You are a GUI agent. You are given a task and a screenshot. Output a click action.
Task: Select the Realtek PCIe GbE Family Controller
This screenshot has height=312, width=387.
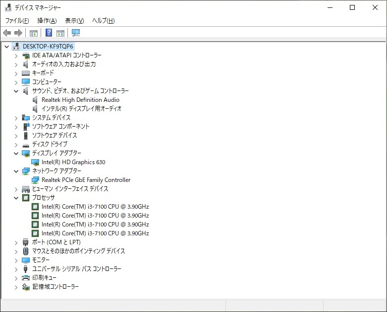(x=86, y=180)
